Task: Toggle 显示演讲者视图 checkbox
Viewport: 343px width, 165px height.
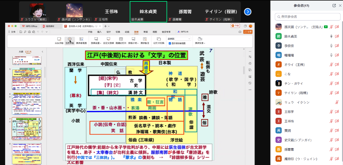Action: pyautogui.click(x=170, y=43)
